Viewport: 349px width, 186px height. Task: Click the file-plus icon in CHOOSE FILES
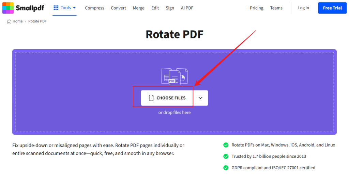[x=151, y=98]
